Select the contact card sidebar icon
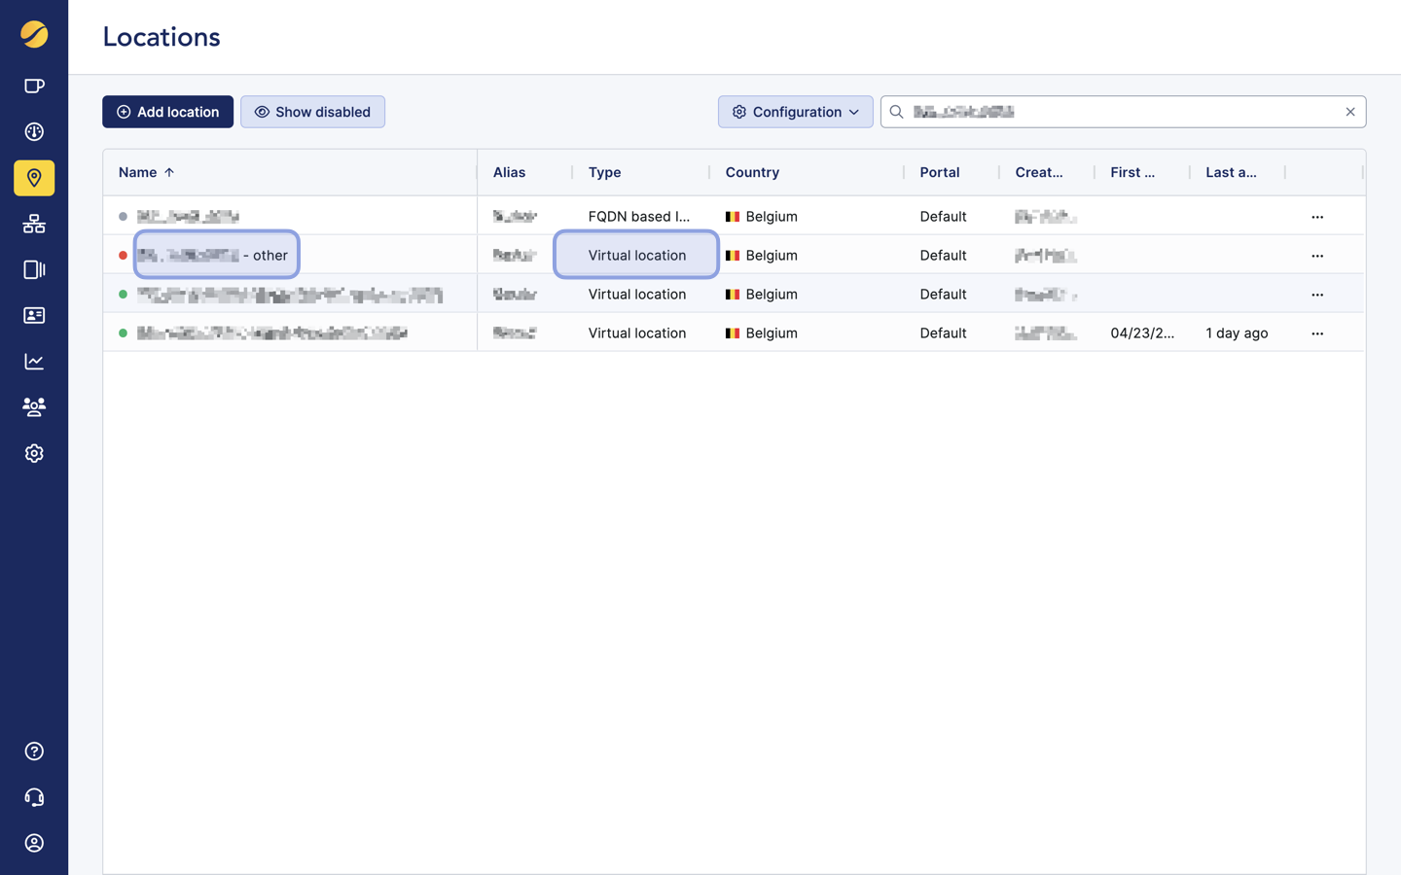 pos(34,315)
